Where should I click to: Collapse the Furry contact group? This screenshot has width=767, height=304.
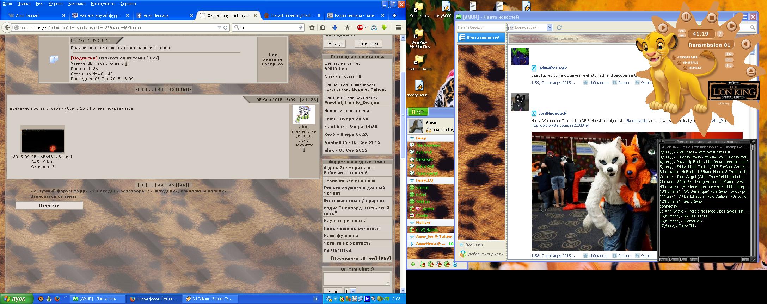pyautogui.click(x=412, y=138)
